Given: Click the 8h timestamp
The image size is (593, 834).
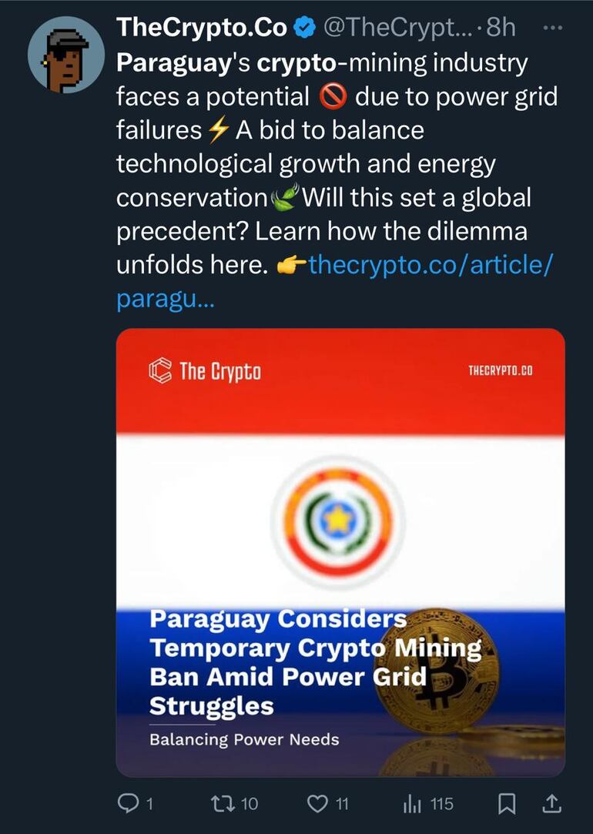Looking at the screenshot, I should (501, 28).
